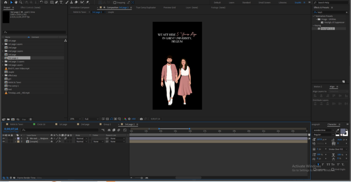Open Parent dropdown for the couple layer
The height and width of the screenshot is (182, 351).
click(x=117, y=141)
